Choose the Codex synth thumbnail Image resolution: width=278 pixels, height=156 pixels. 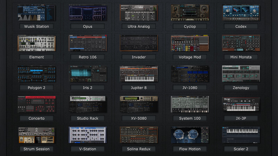241,12
